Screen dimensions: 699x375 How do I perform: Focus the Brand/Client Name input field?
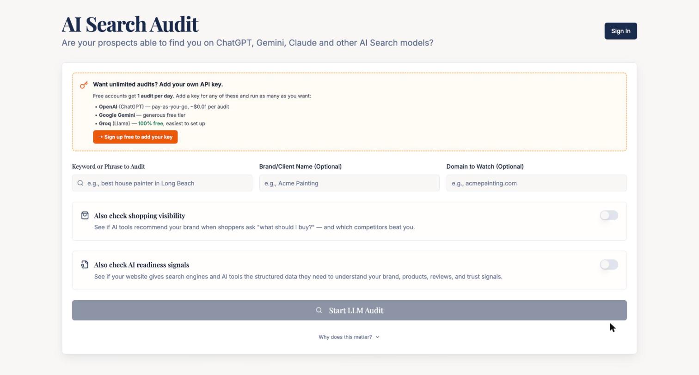point(349,183)
